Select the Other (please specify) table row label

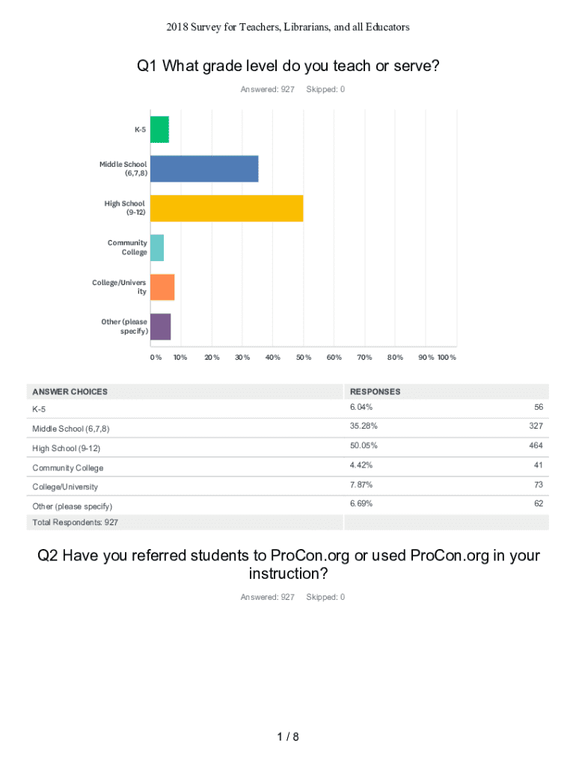72,506
